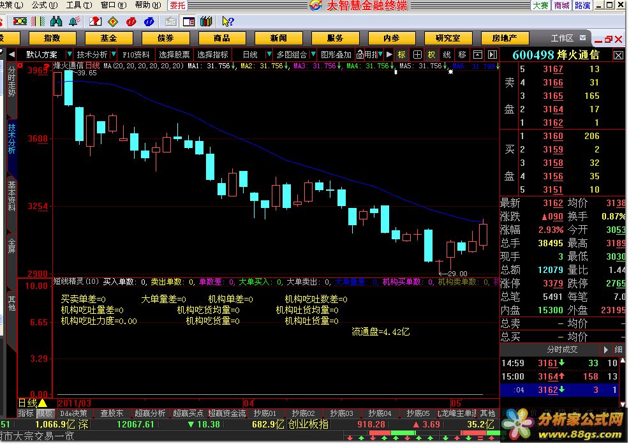Expand the 工作区 dropdown

point(582,38)
